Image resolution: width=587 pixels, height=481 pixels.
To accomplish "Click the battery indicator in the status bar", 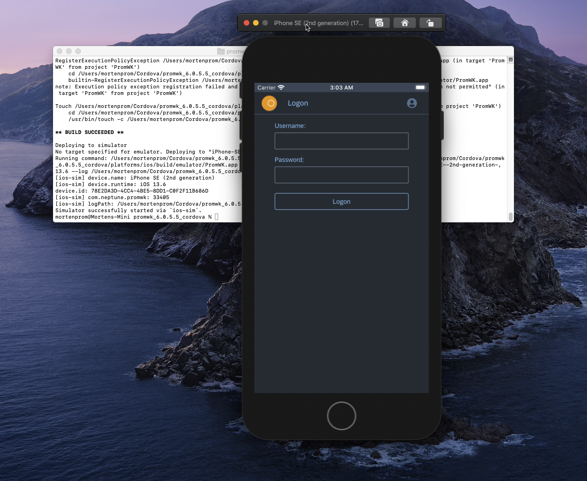I will [x=420, y=87].
